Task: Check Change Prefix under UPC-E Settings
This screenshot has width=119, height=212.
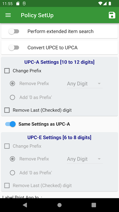Action: 7,146
